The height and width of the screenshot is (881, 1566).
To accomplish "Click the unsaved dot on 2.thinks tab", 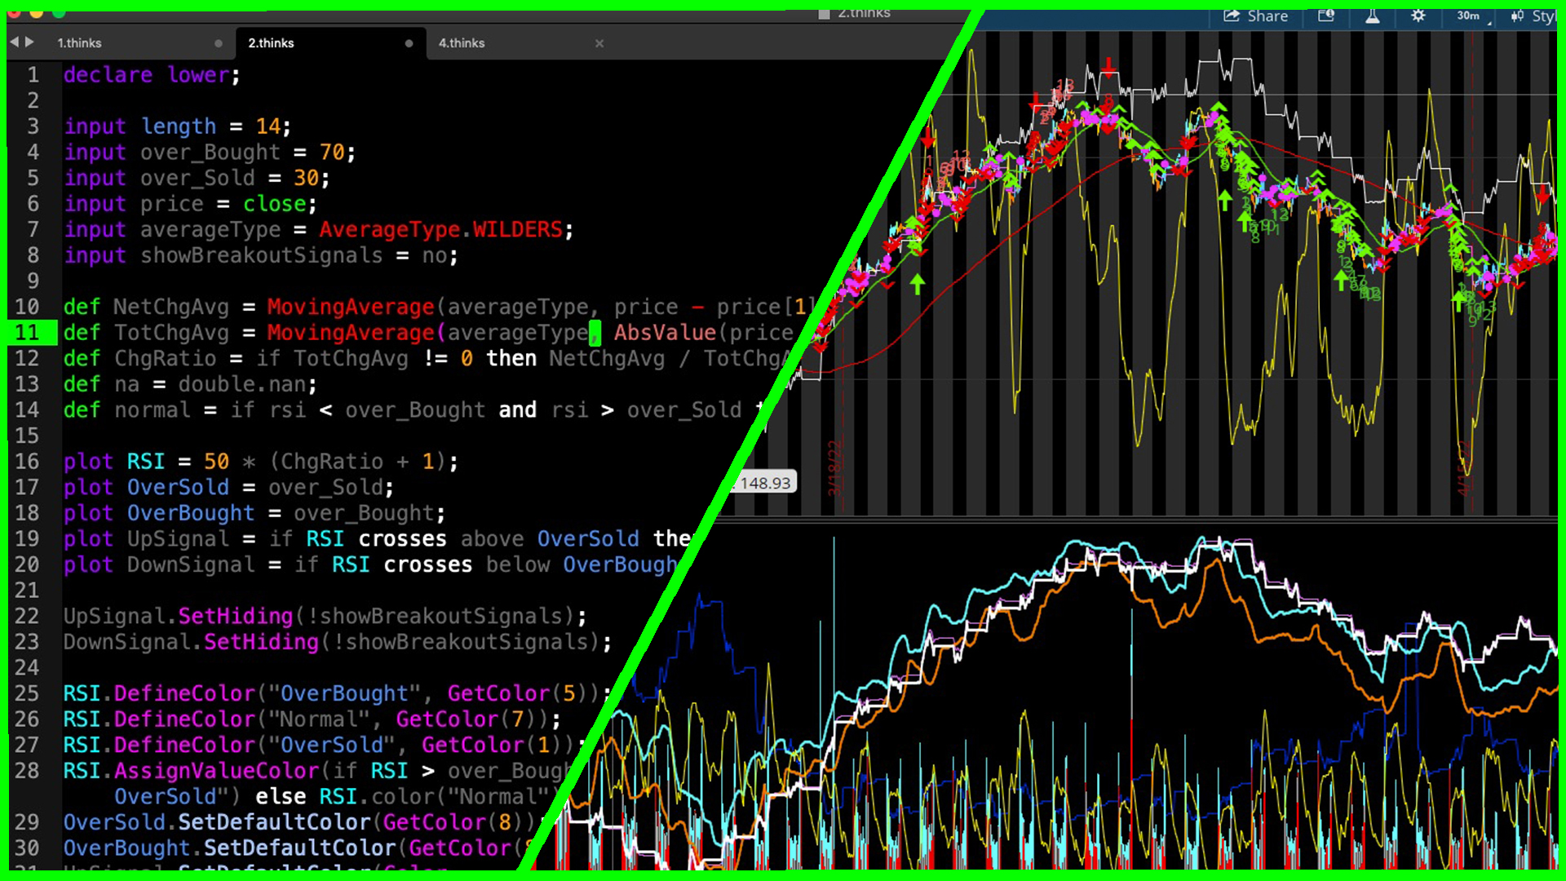I will pos(409,43).
